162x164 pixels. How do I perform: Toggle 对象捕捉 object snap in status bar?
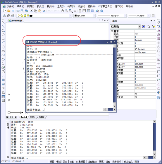click(81, 162)
